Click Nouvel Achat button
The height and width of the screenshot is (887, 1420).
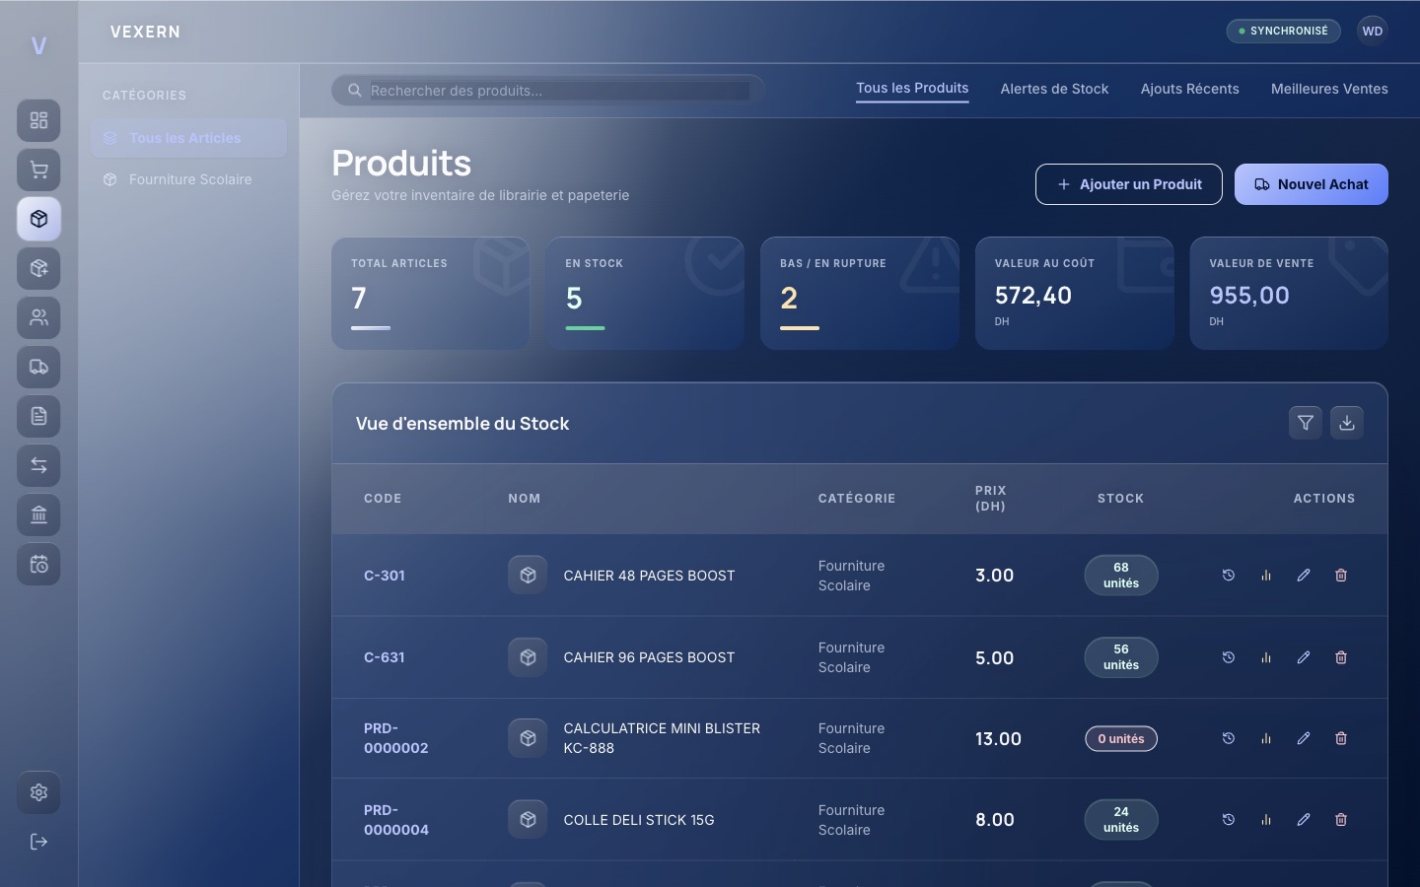tap(1312, 184)
